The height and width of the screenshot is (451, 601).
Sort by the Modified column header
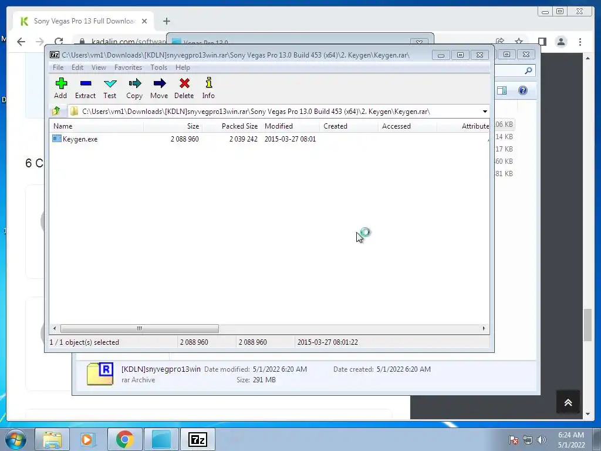290,126
